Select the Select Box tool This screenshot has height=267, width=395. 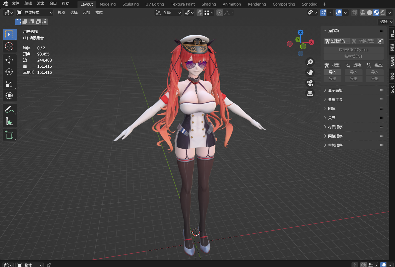10,35
